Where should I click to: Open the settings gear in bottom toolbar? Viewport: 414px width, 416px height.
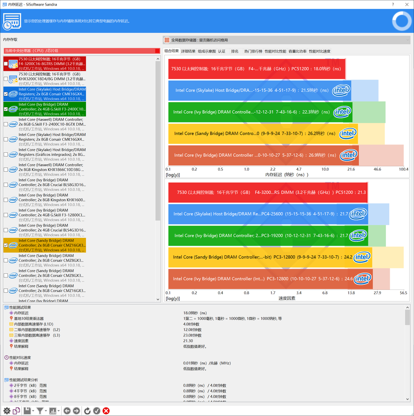(x=7, y=410)
